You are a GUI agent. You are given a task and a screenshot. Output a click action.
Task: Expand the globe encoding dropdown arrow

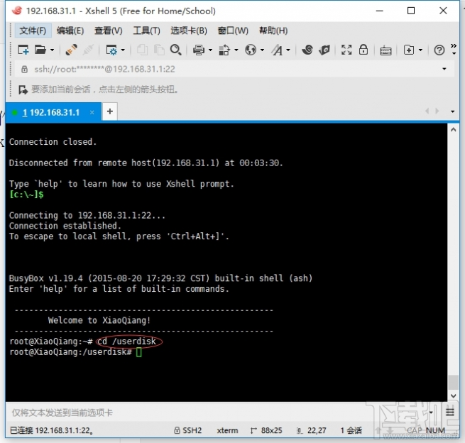[x=262, y=50]
